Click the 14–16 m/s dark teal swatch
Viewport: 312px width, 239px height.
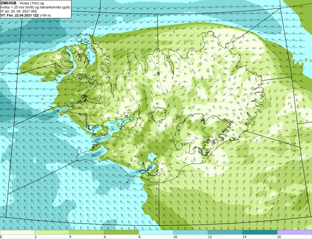coord(260,232)
